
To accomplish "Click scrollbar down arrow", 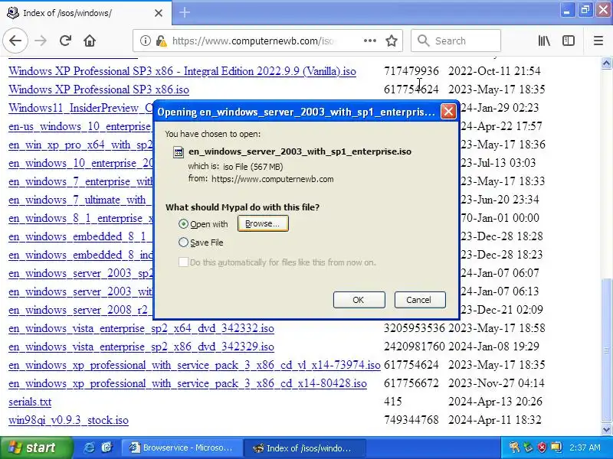I will pyautogui.click(x=606, y=429).
